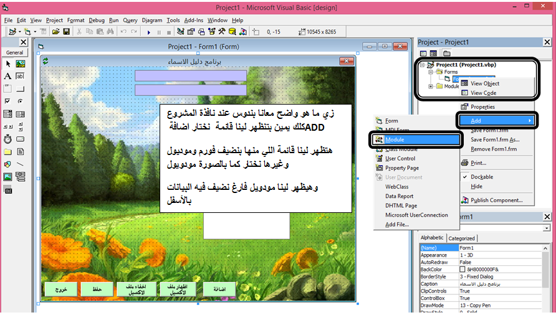Open Add Project dropdown arrow
Image resolution: width=556 pixels, height=315 pixels.
point(20,32)
